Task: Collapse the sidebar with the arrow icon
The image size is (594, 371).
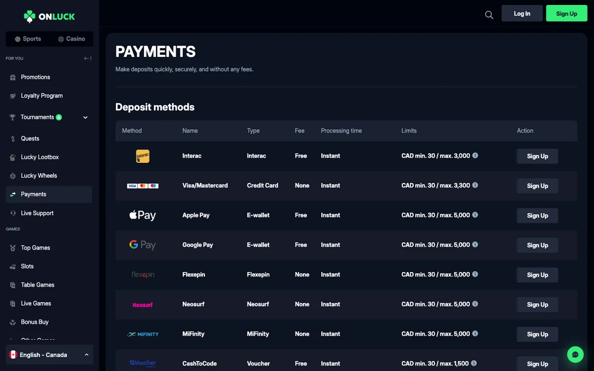Action: click(x=88, y=58)
